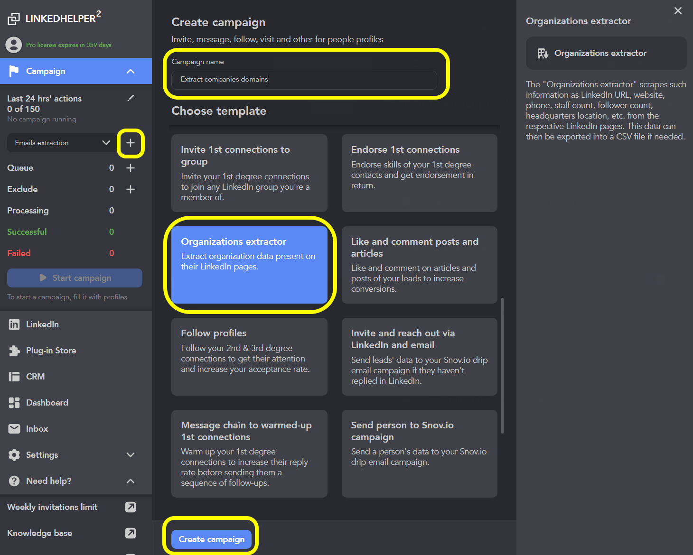Click the Dashboard sidebar icon
Image resolution: width=693 pixels, height=555 pixels.
(14, 403)
